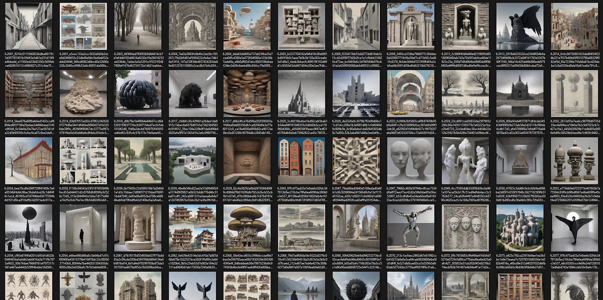Open the domed castle on hill thumbnail 6.2075
603x300 pixels.
(x=520, y=228)
